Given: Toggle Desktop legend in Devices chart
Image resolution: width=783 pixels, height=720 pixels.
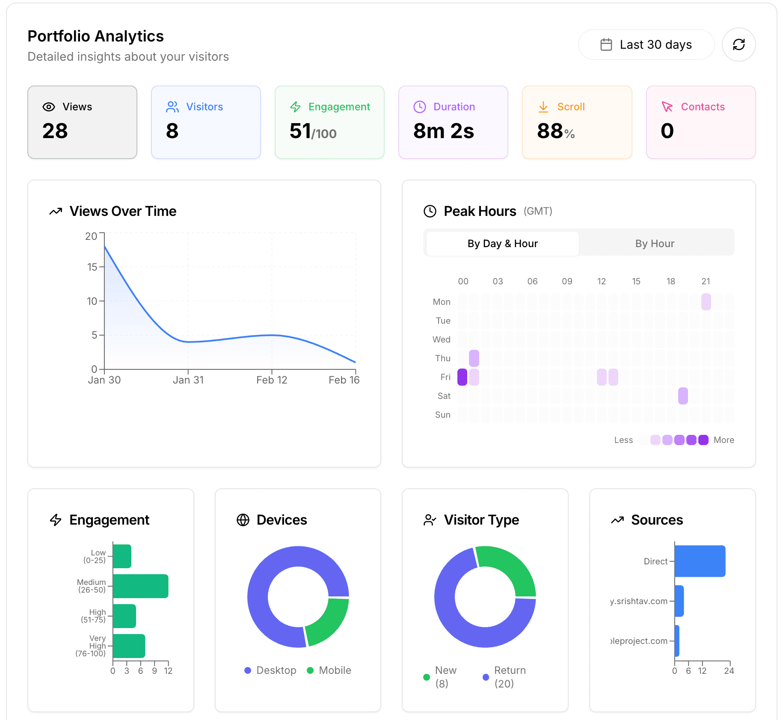Looking at the screenshot, I should pyautogui.click(x=270, y=670).
